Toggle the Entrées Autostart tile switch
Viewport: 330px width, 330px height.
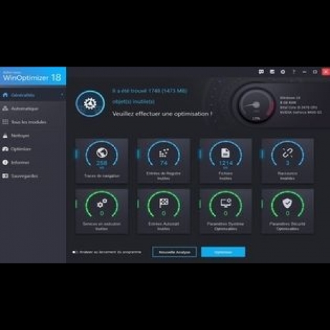tap(139, 204)
